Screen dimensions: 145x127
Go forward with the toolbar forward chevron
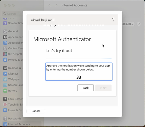(57, 5)
